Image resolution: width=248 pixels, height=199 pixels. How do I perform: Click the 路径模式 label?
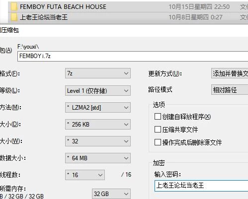click(160, 89)
